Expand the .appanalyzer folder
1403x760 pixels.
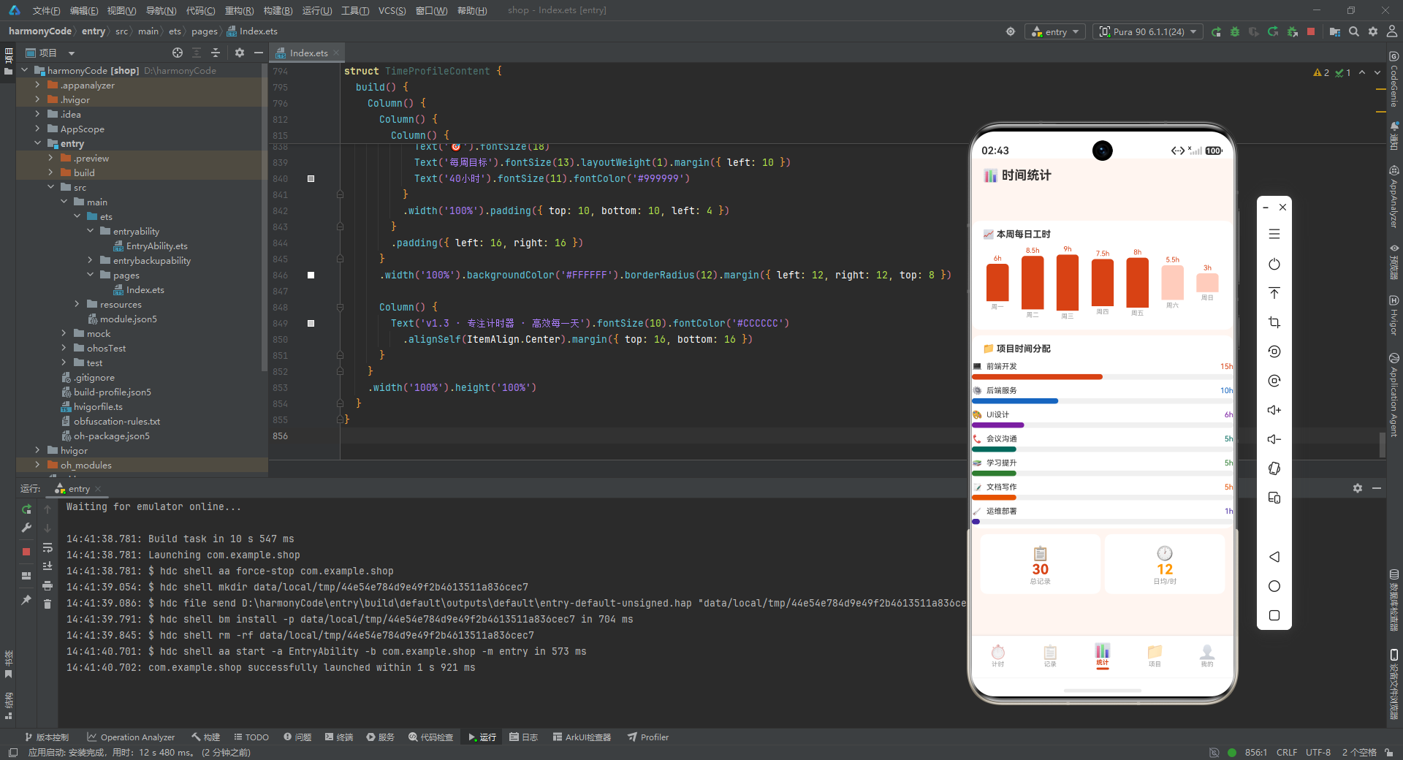(x=37, y=85)
